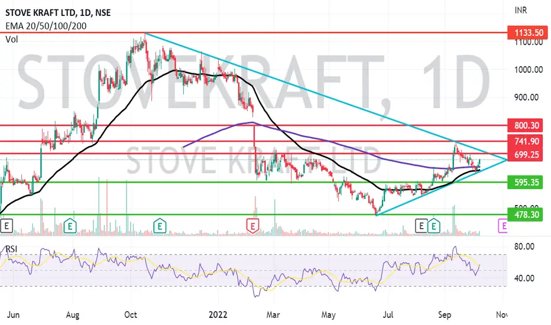Select the green E marker next to the dark E near Sep
This screenshot has height=325, width=551.
(434, 226)
